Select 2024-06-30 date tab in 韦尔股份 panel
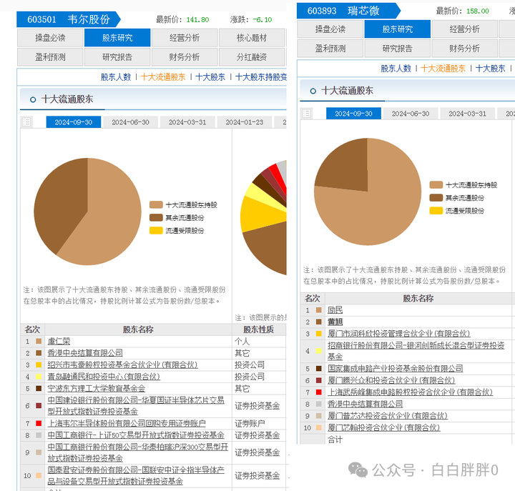The height and width of the screenshot is (491, 515). click(x=130, y=122)
